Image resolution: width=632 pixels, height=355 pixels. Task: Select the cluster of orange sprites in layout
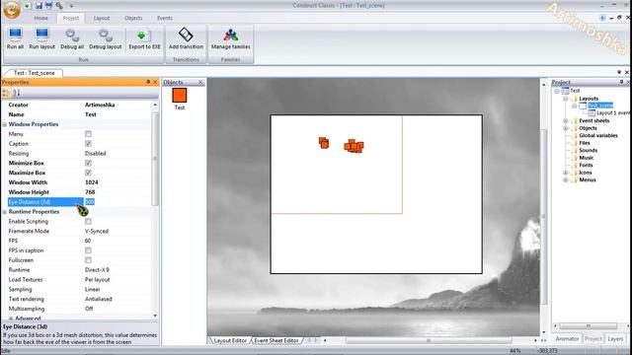tap(354, 146)
